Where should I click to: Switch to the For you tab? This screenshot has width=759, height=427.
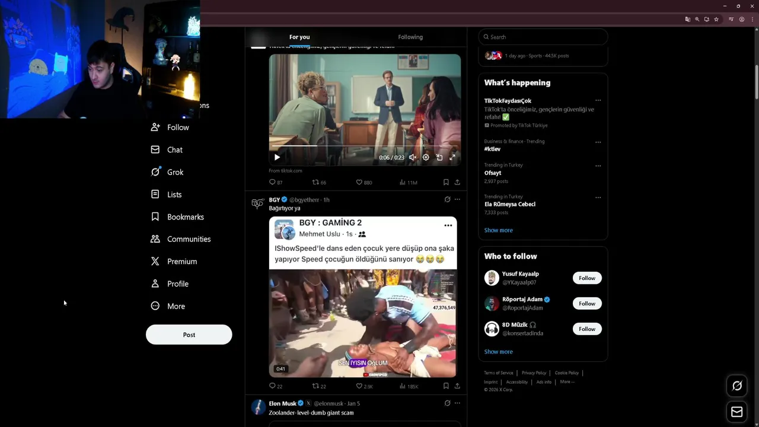pyautogui.click(x=299, y=37)
